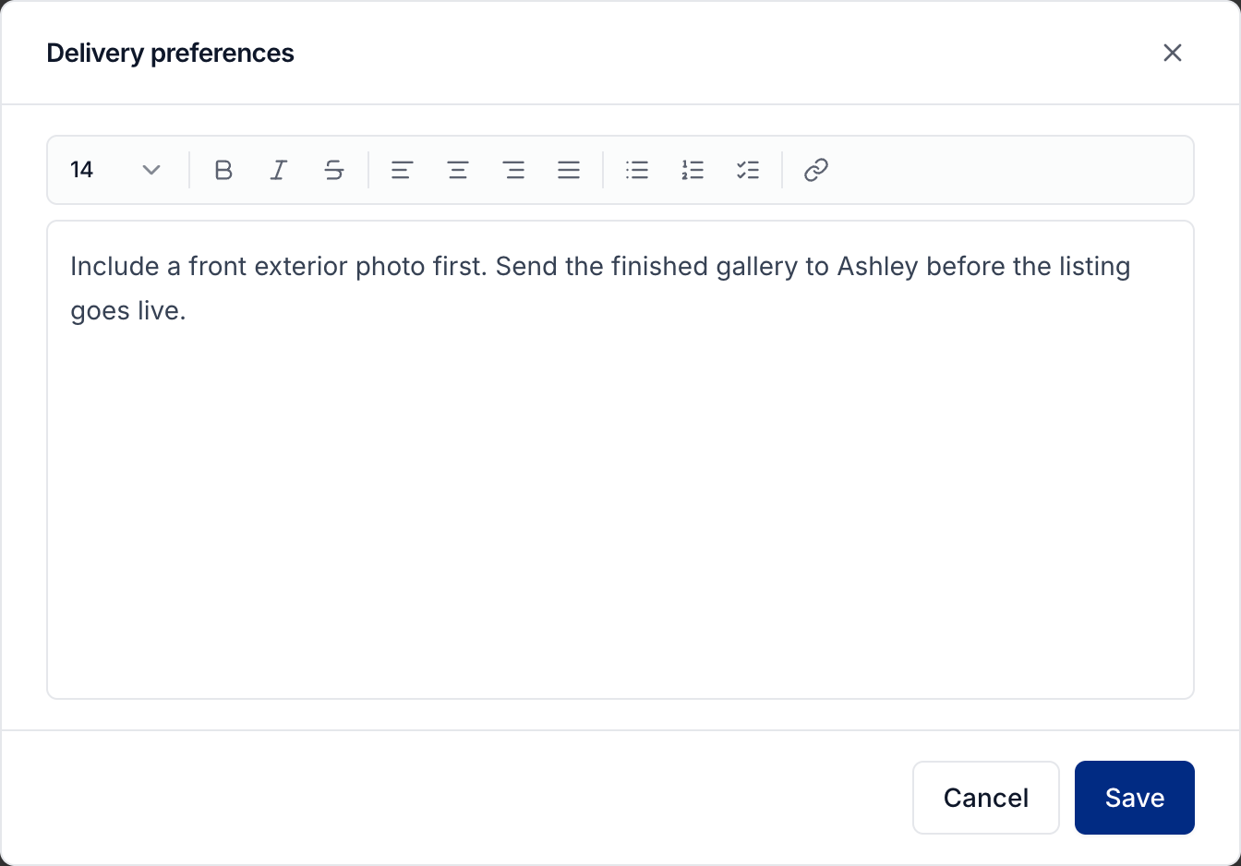Justify the text
The width and height of the screenshot is (1241, 866).
(x=569, y=170)
